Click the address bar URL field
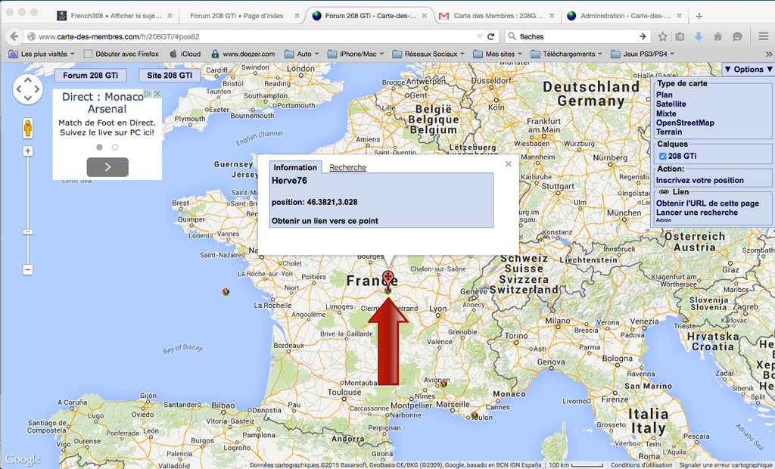775x469 pixels. tap(252, 36)
